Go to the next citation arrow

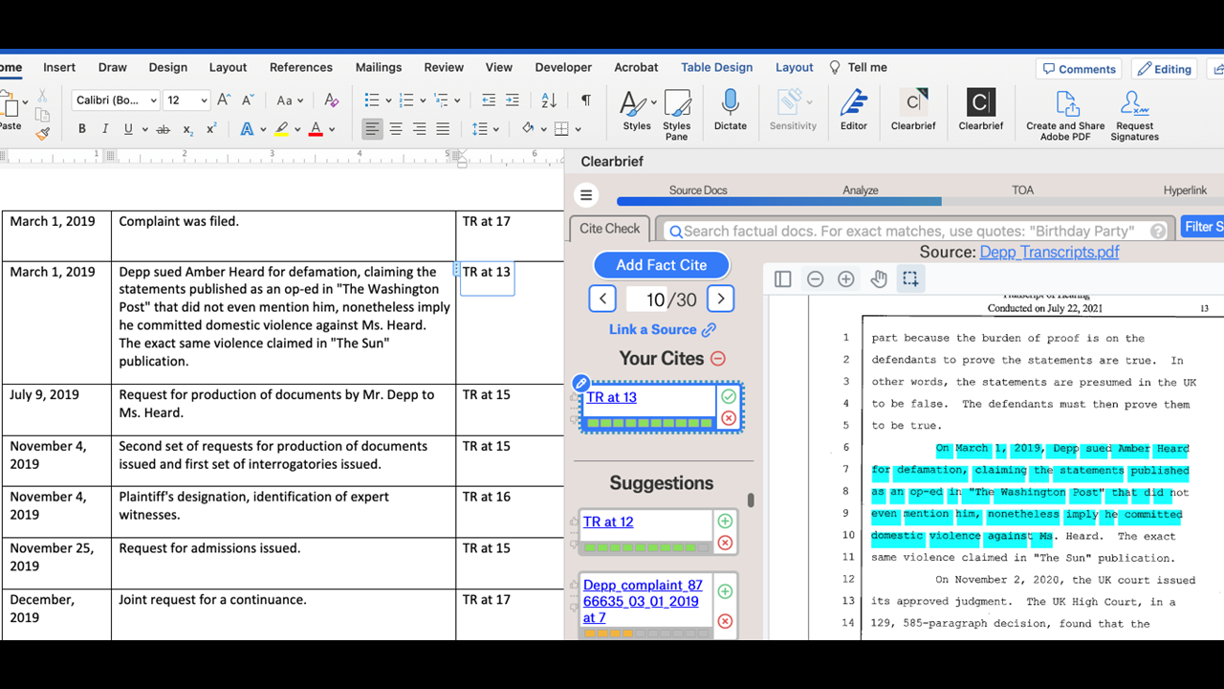click(720, 299)
